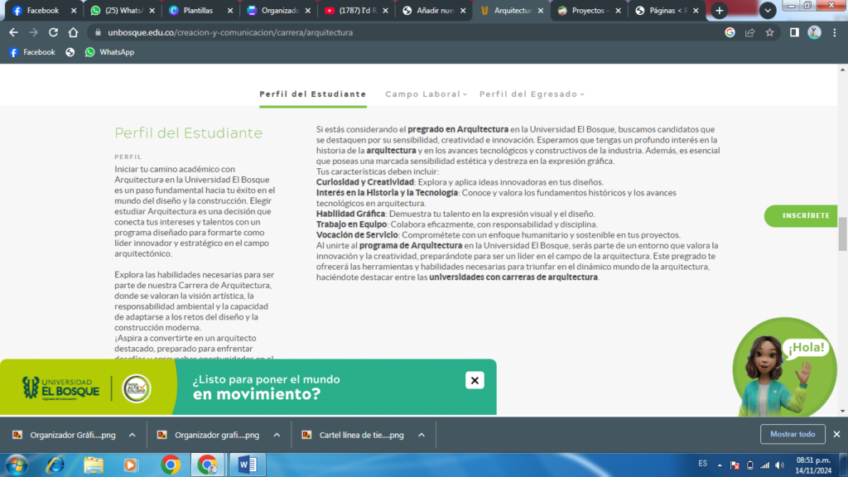Open Microsoft Word from the taskbar
The image size is (848, 477).
point(248,464)
